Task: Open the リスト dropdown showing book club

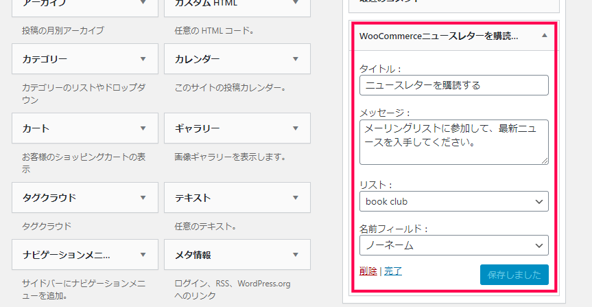Action: 453,201
